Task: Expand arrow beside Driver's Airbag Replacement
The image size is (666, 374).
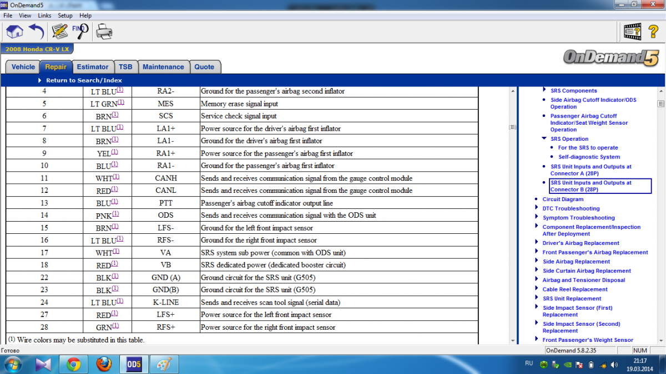Action: click(x=537, y=243)
